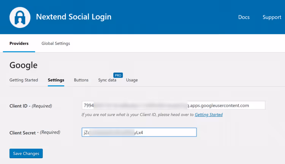
Task: Follow the Getting Started hyperlink under Client ID
Action: 209,115
